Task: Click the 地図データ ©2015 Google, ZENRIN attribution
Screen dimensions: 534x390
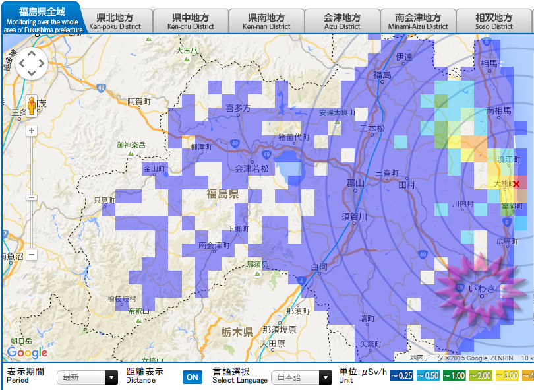Action: (461, 358)
